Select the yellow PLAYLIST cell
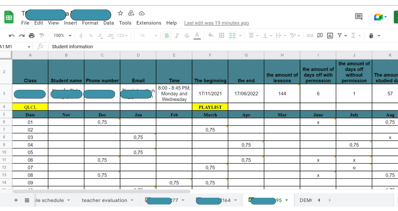Image resolution: width=398 pixels, height=211 pixels. point(210,107)
